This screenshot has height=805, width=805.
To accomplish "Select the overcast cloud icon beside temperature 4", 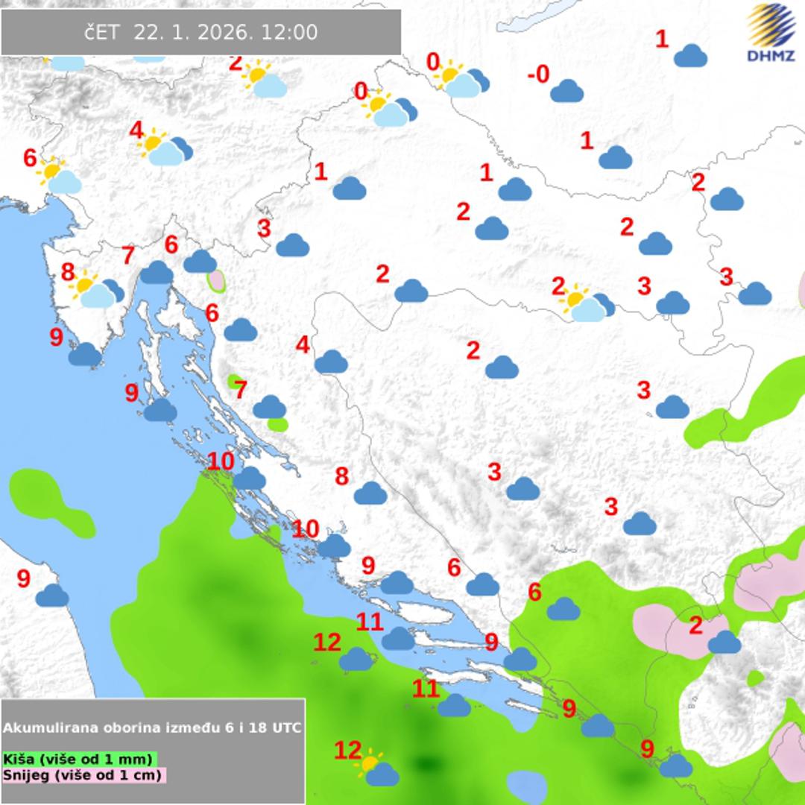I will (331, 362).
